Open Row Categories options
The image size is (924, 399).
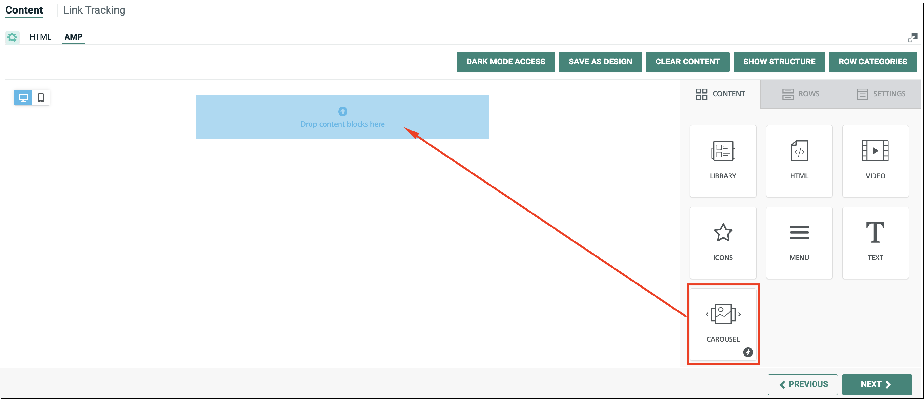click(872, 62)
